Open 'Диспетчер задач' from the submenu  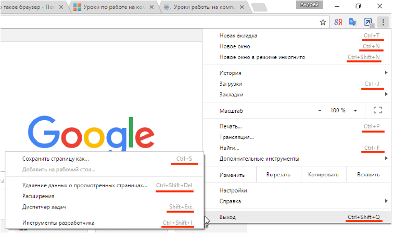click(x=104, y=207)
